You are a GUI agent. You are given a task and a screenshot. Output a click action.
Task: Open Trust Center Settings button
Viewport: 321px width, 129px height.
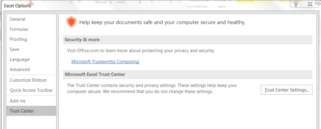click(287, 90)
